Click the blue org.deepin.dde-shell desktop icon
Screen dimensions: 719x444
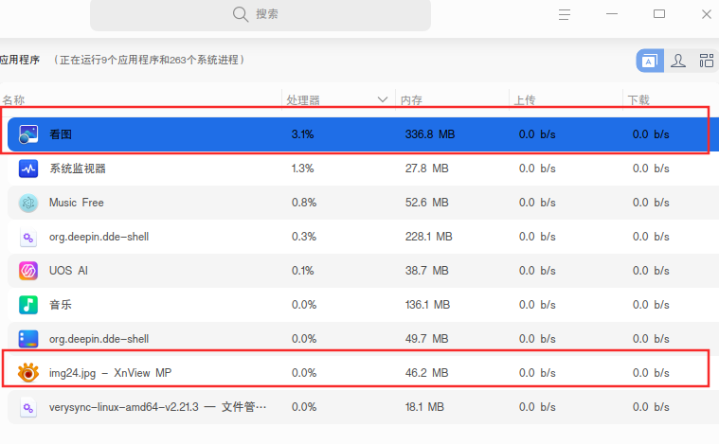(x=28, y=339)
